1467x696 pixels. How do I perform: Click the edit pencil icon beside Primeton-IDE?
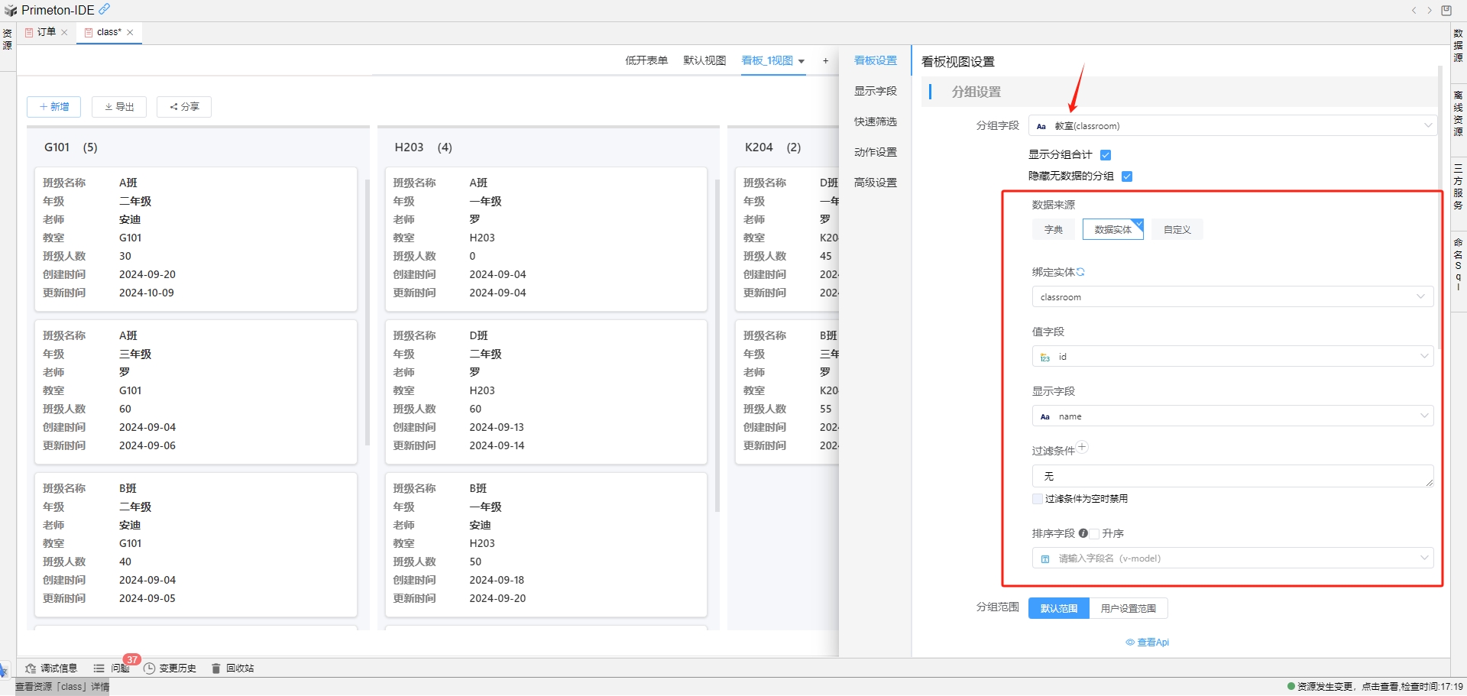pyautogui.click(x=105, y=9)
